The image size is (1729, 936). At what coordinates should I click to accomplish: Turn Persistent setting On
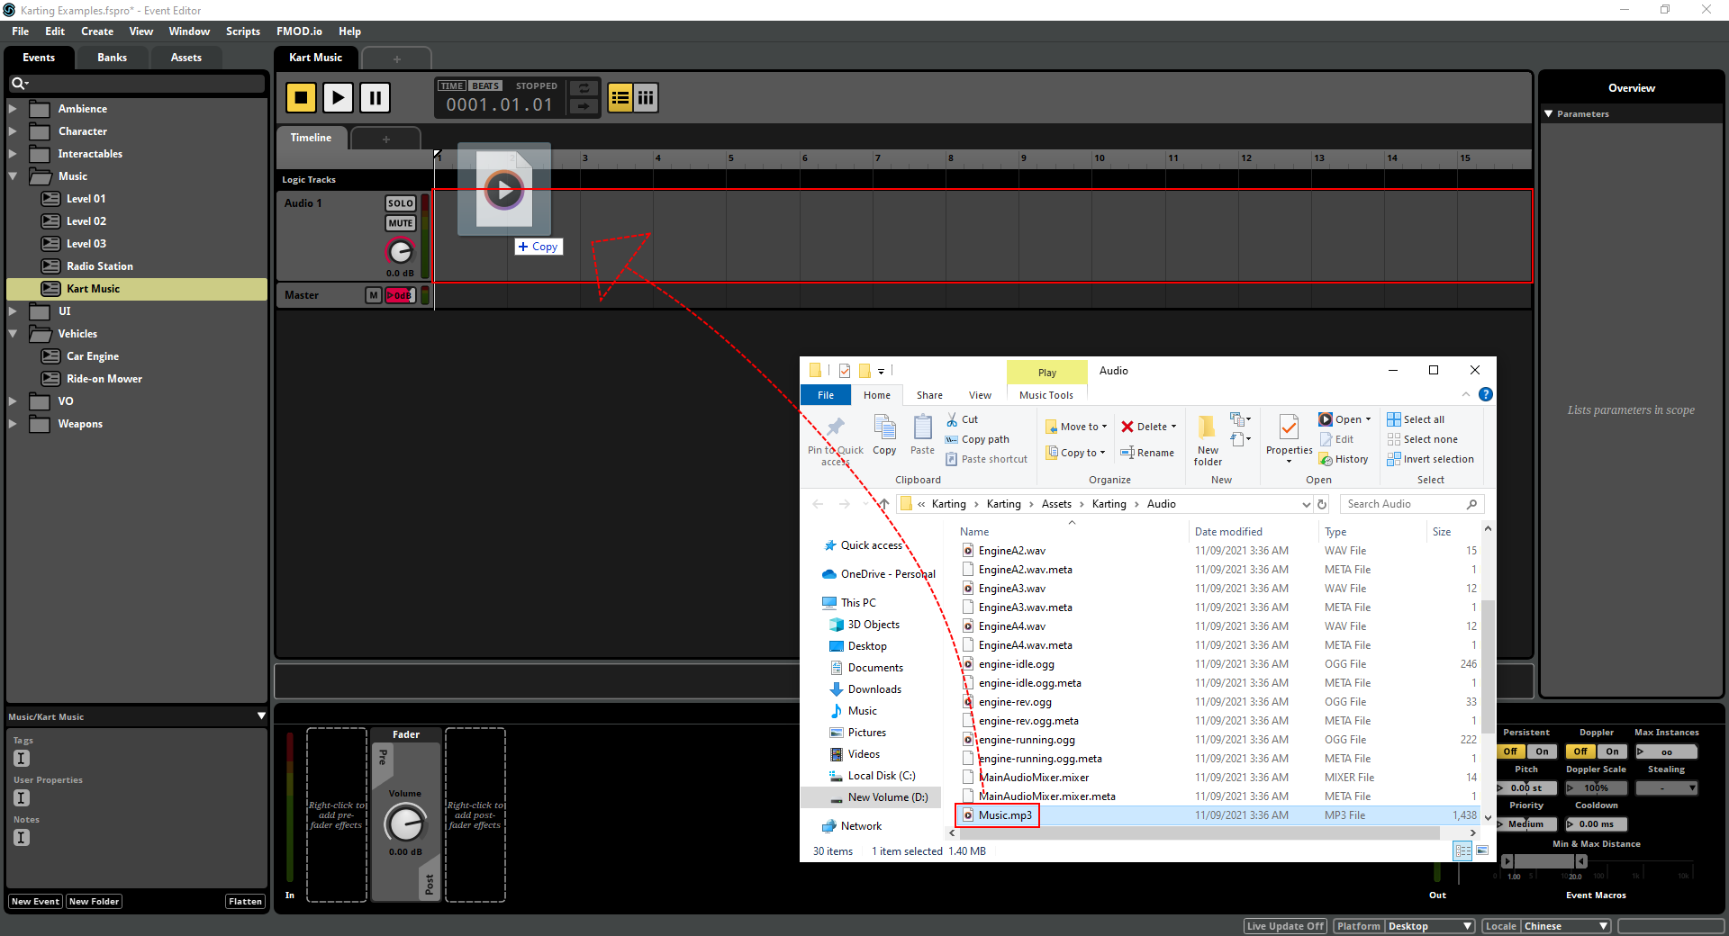1542,751
